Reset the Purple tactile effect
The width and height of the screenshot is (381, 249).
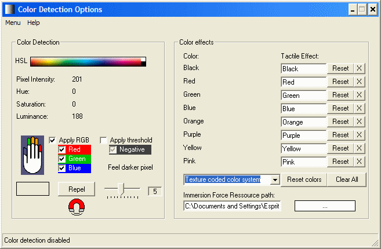pos(340,135)
